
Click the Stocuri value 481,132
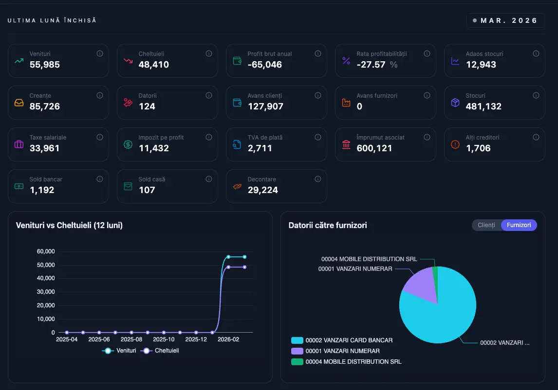(x=484, y=106)
